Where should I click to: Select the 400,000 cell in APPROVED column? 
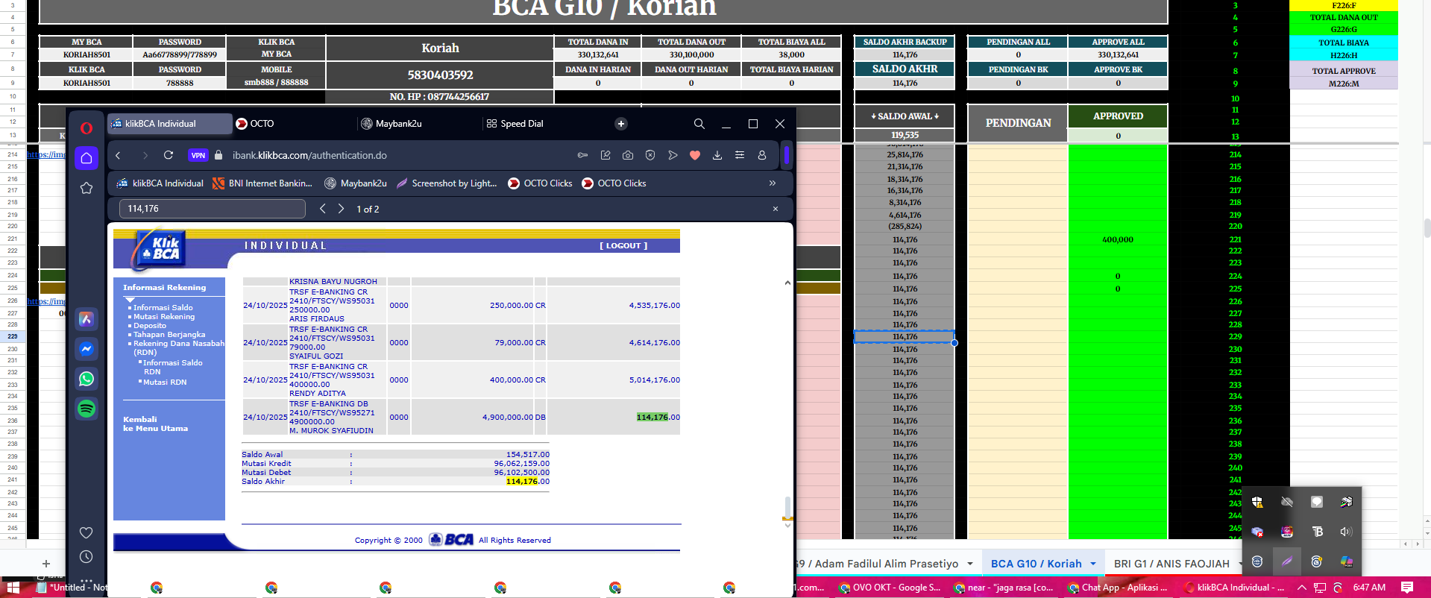1118,239
